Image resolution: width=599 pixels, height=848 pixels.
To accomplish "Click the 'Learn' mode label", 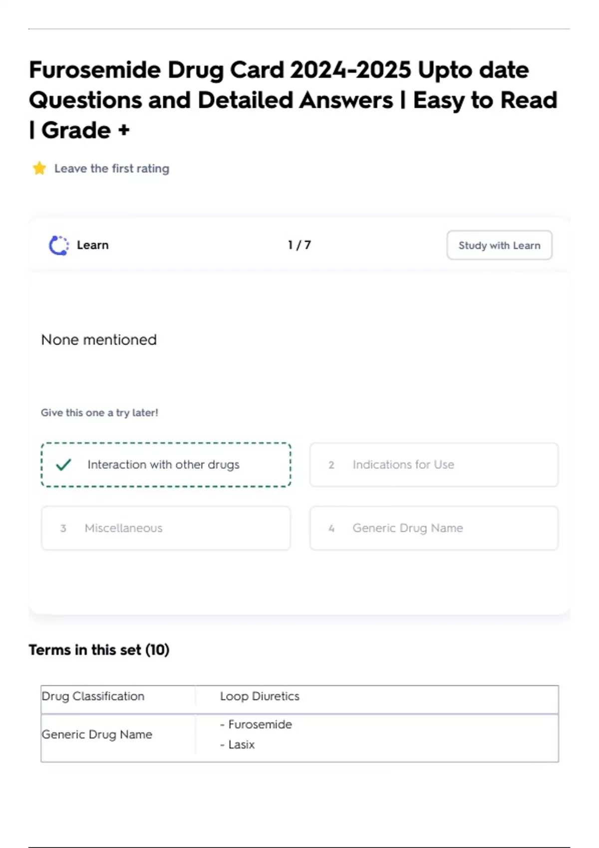I will [x=93, y=245].
